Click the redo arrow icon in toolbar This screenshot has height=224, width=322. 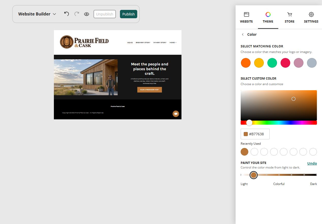pos(76,14)
